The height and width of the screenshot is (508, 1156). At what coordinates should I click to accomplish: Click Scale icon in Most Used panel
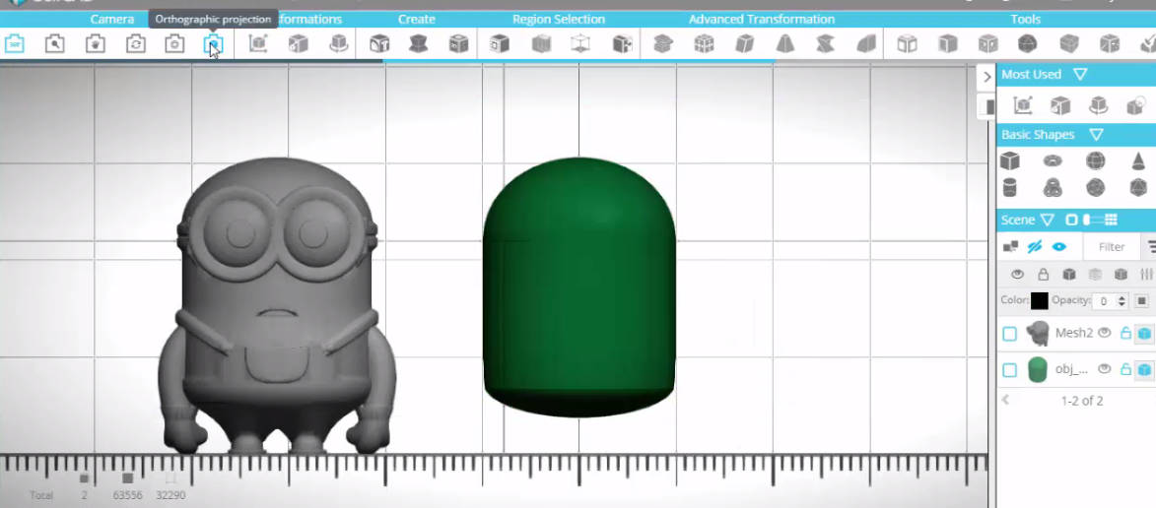pos(1060,105)
